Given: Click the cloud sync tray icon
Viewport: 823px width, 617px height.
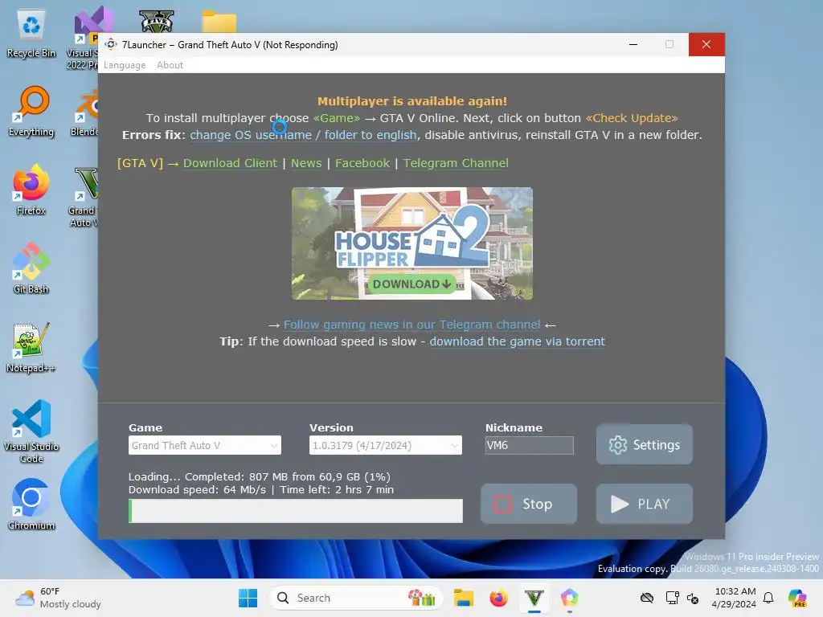Looking at the screenshot, I should pos(647,598).
